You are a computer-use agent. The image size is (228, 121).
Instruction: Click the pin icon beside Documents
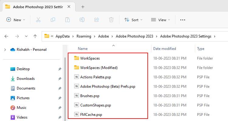60,88
